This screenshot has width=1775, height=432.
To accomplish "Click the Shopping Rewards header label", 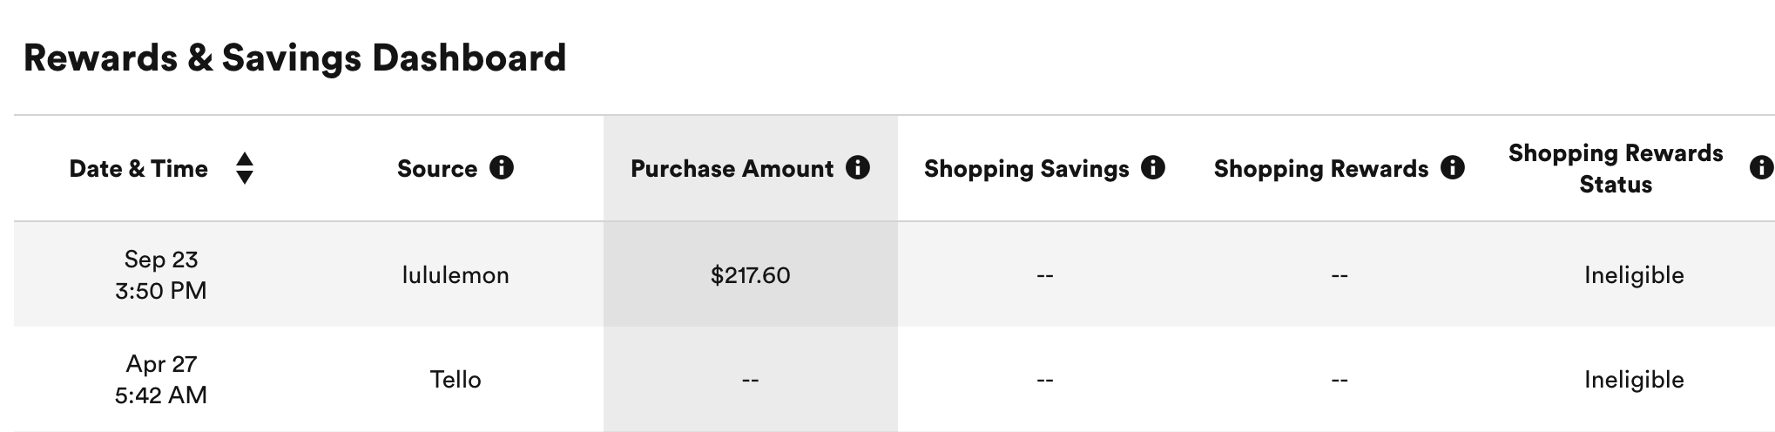I will coord(1320,169).
